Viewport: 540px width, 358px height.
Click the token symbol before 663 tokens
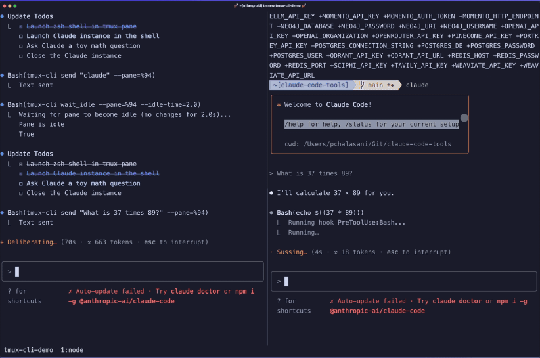pos(89,242)
